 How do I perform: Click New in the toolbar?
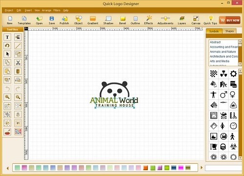click(x=10, y=20)
